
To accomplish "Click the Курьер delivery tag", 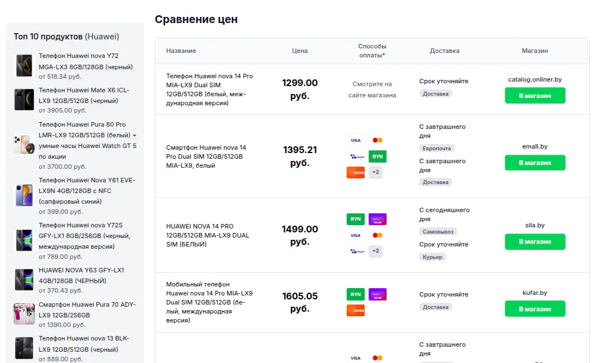I will [433, 257].
